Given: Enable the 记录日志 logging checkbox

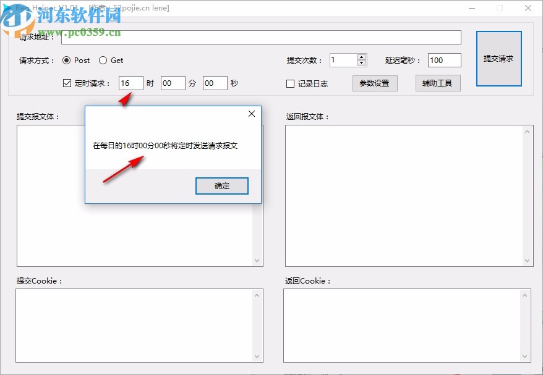Looking at the screenshot, I should [x=289, y=83].
